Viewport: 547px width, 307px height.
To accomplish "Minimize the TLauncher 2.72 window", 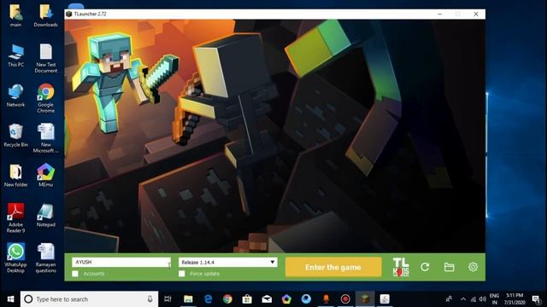I will tap(439, 14).
